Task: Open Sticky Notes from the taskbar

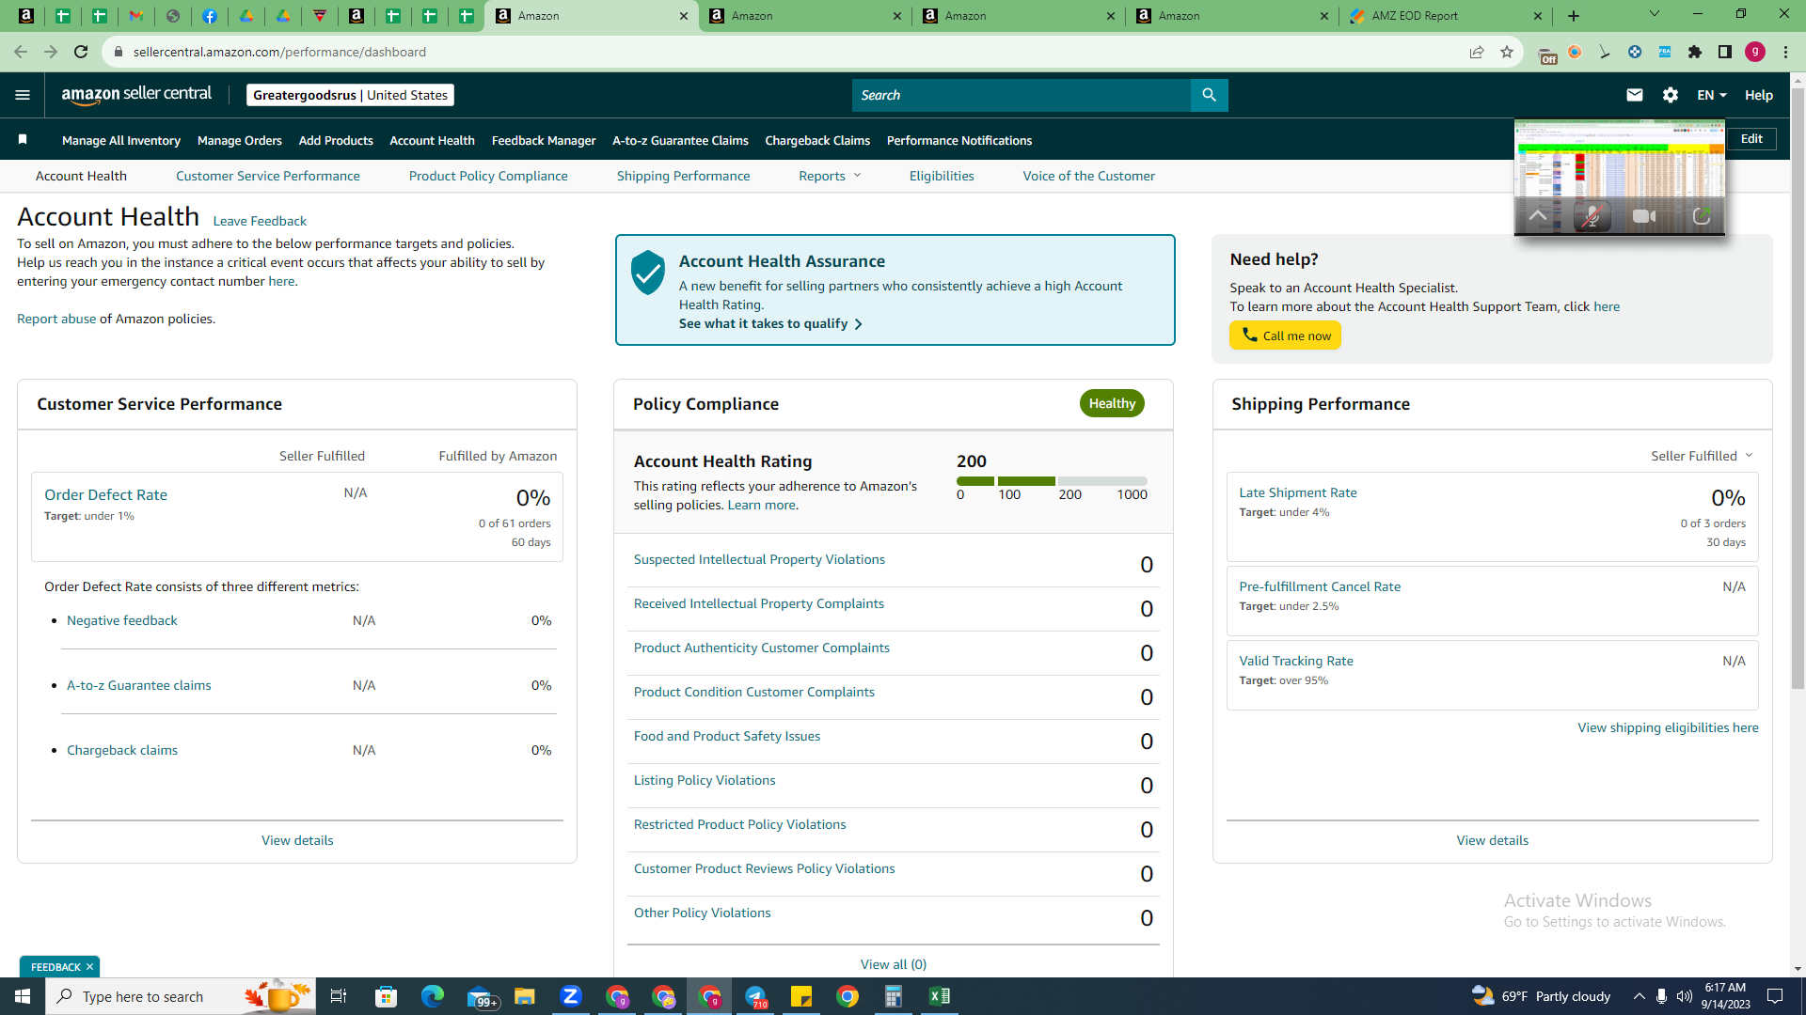Action: [801, 996]
